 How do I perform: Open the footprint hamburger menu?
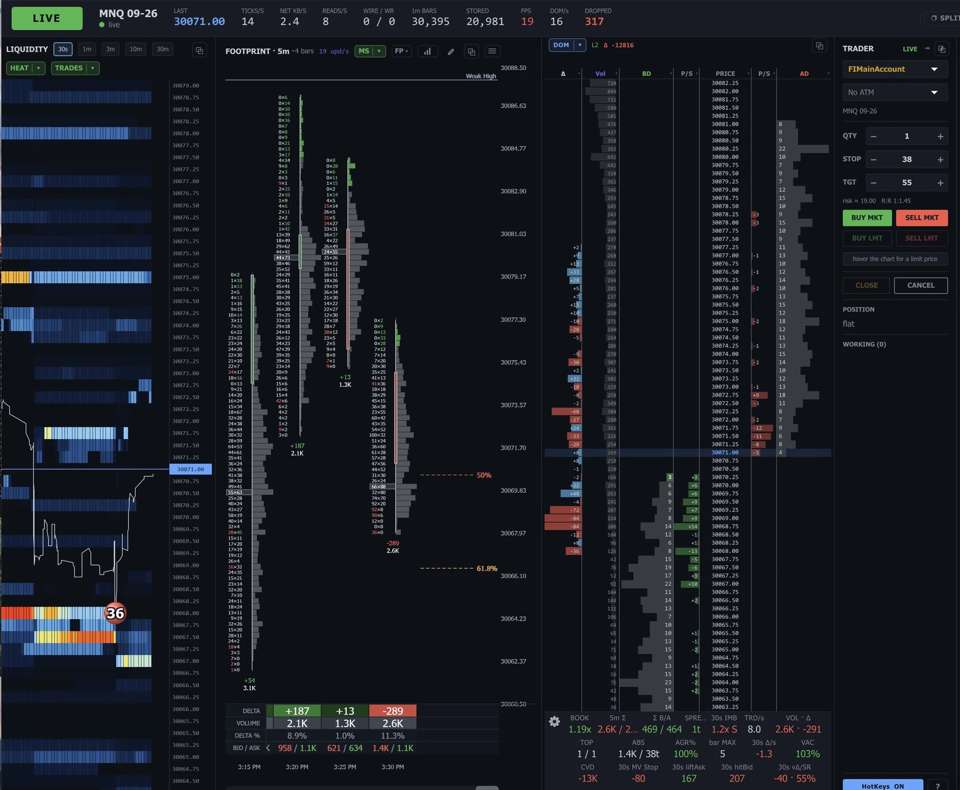(492, 51)
